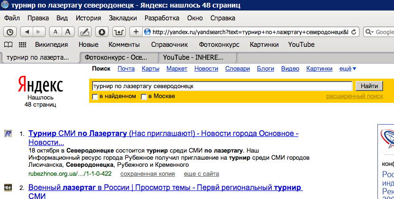Switch to the 'Фотоконкурс - Осе...' tab
Screen dimensions: 394x199
click(119, 57)
